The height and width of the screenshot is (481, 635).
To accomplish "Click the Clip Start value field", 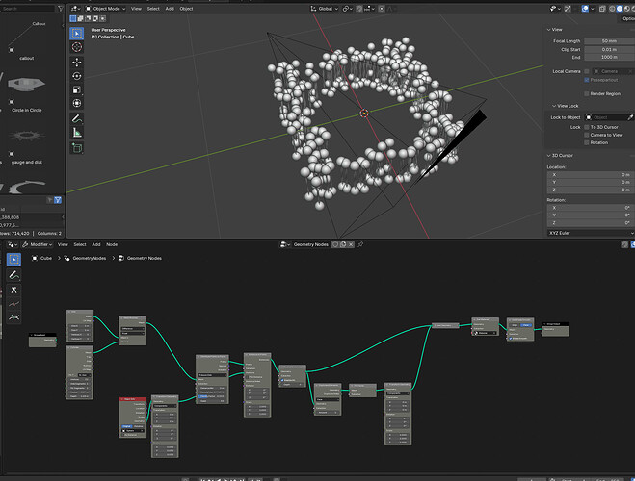I will click(x=609, y=50).
